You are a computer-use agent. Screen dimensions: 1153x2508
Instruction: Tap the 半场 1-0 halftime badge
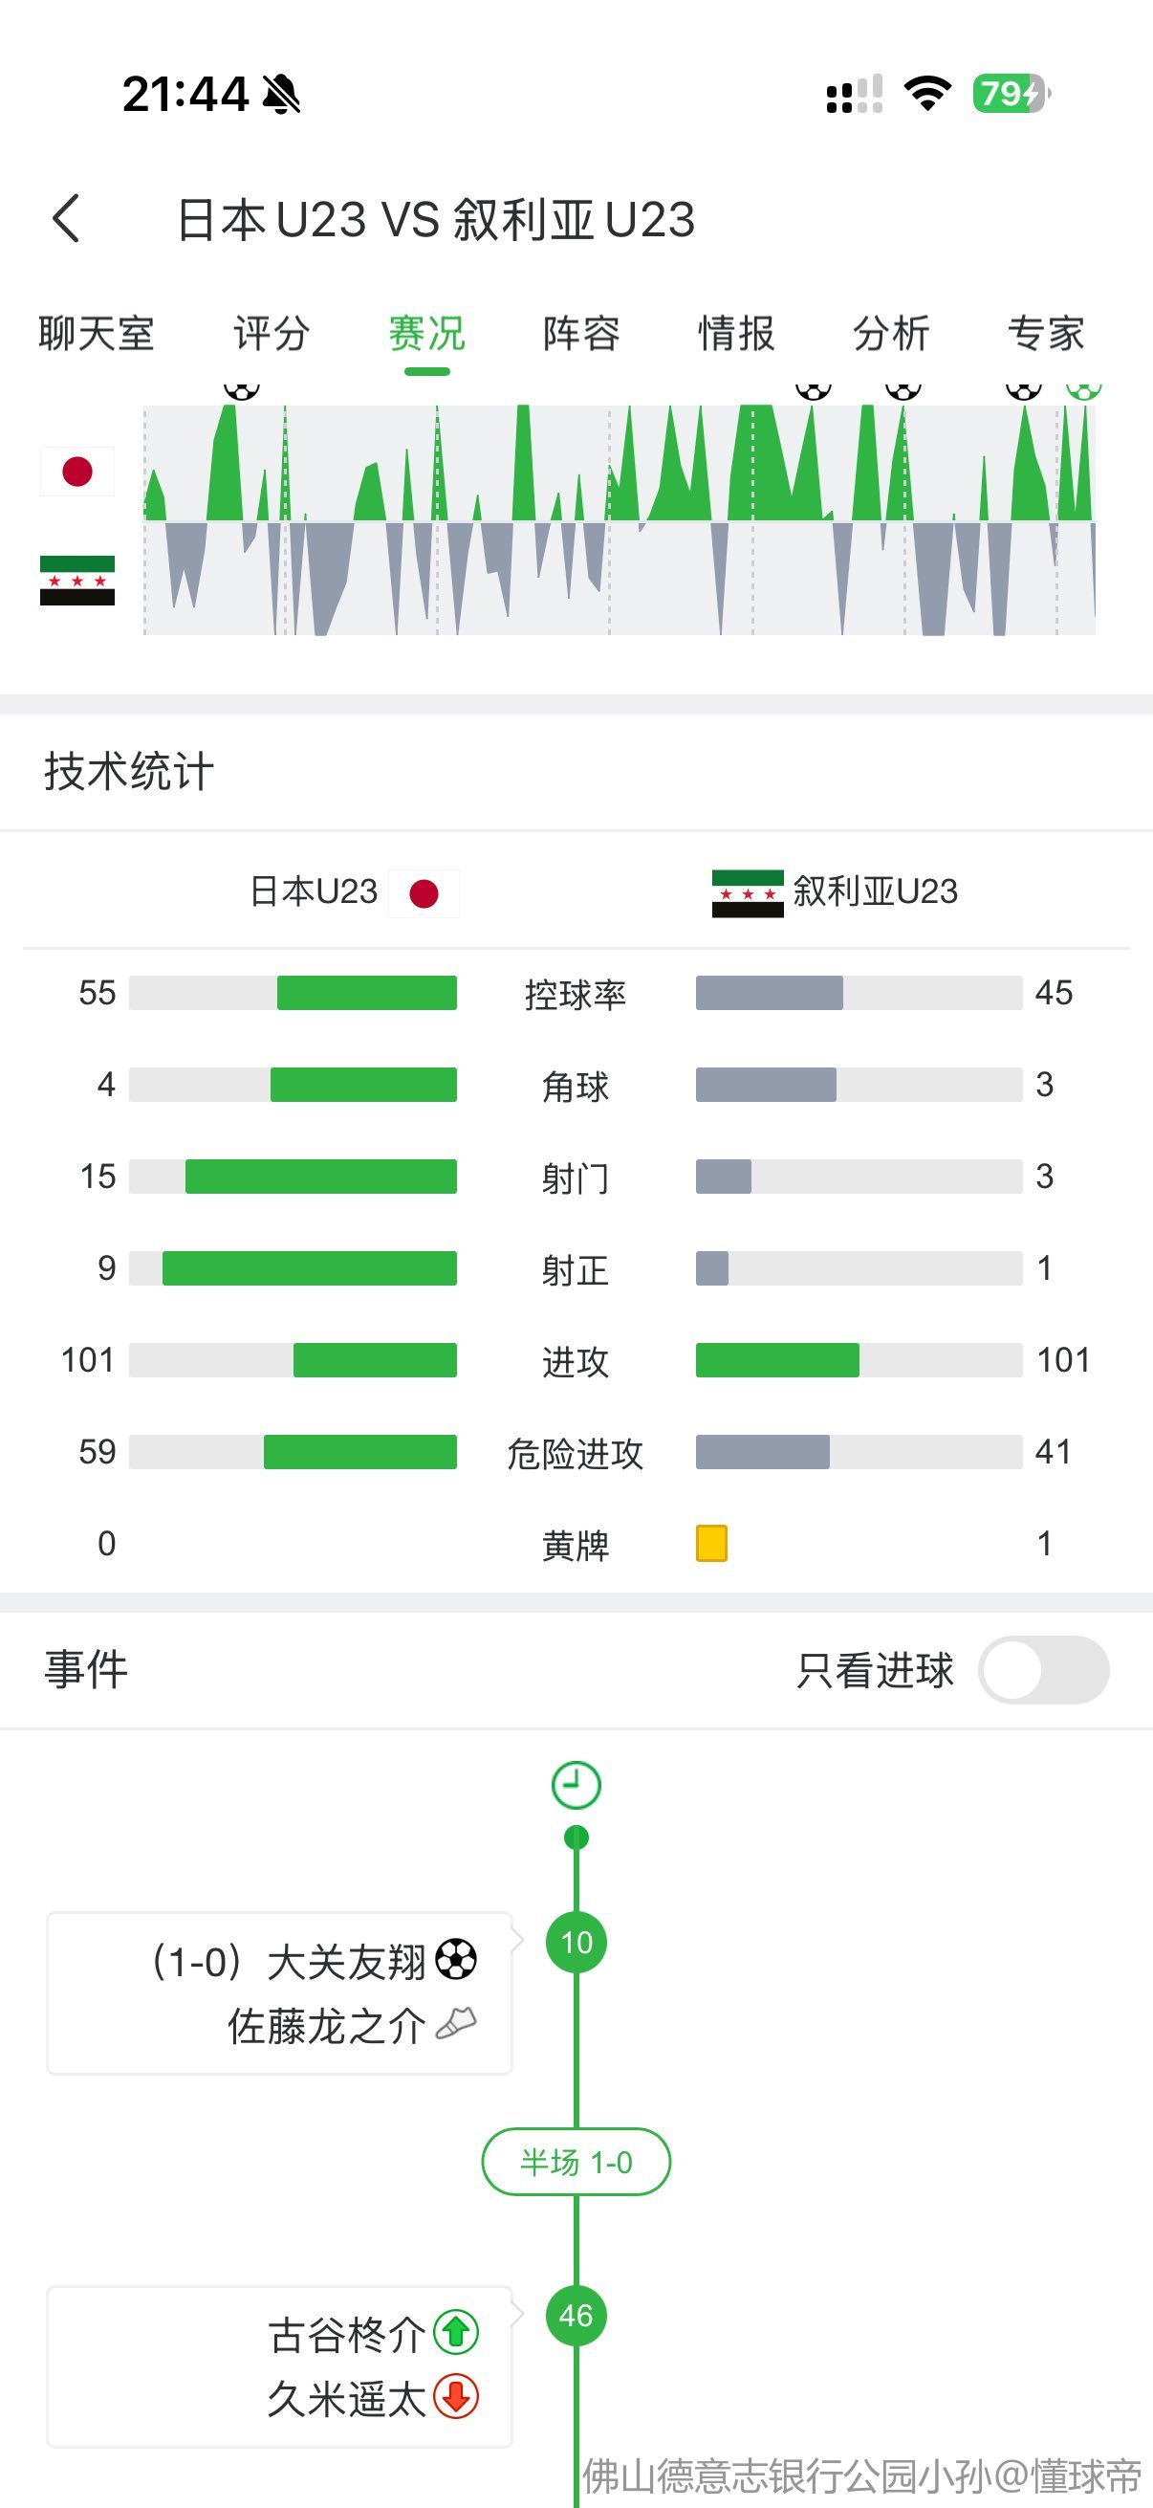[x=576, y=2162]
